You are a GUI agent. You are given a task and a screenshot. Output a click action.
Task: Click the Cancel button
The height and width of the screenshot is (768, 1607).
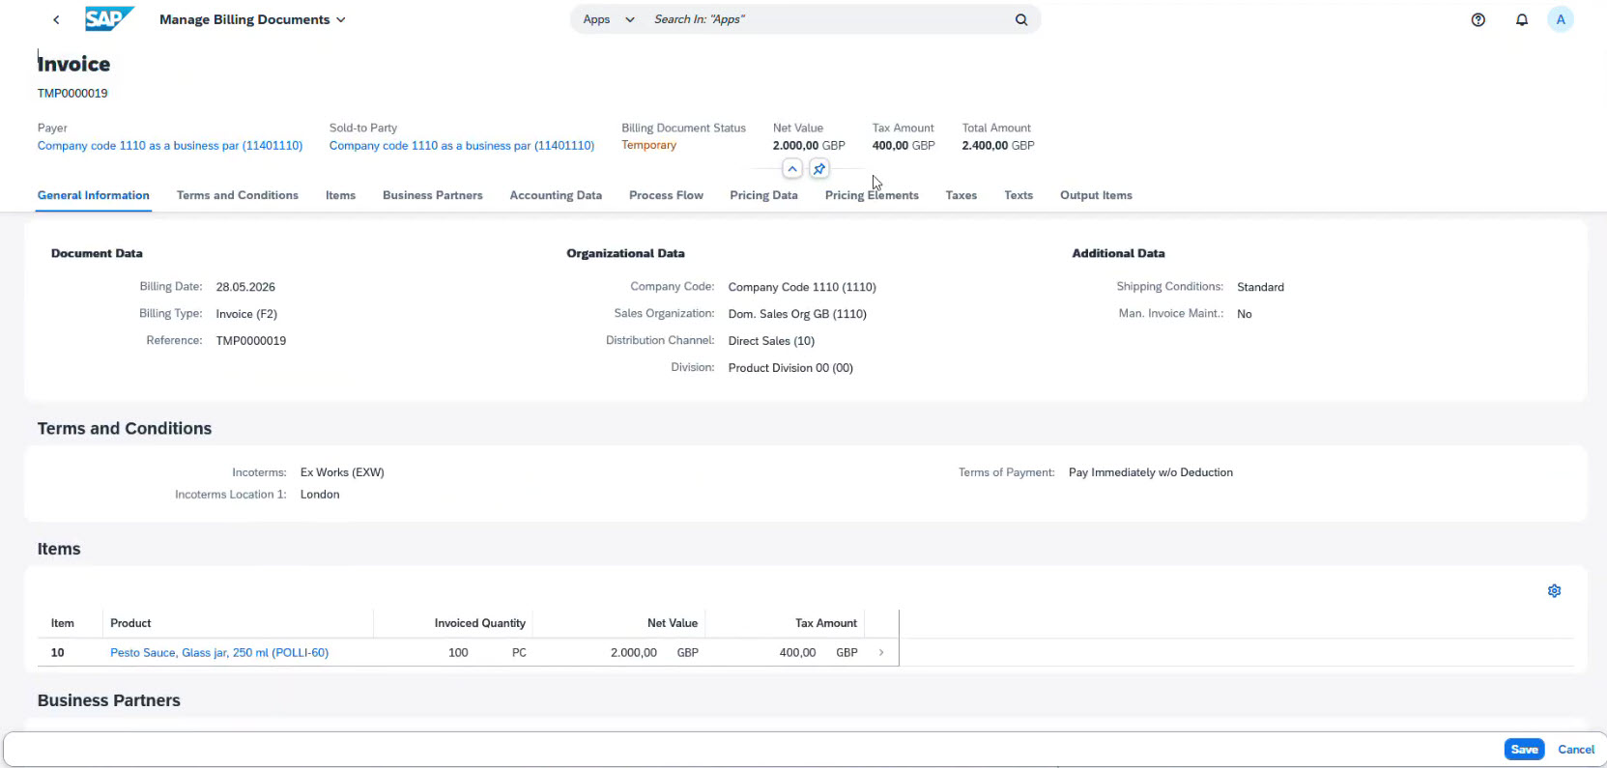[x=1576, y=750]
